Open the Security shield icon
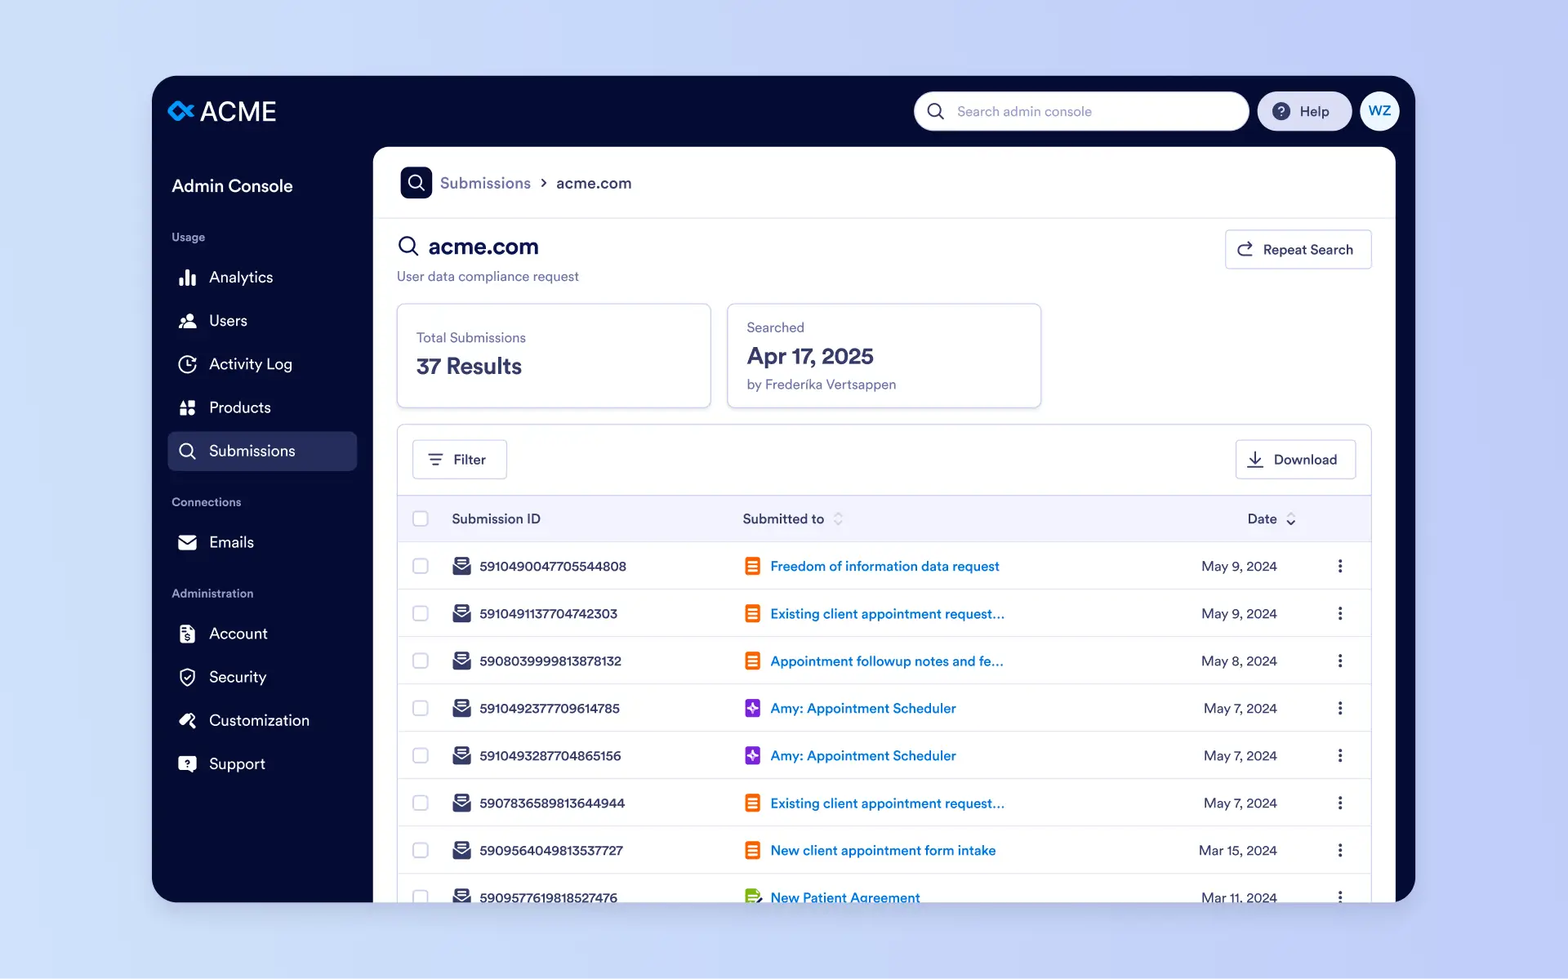The height and width of the screenshot is (979, 1568). point(187,677)
